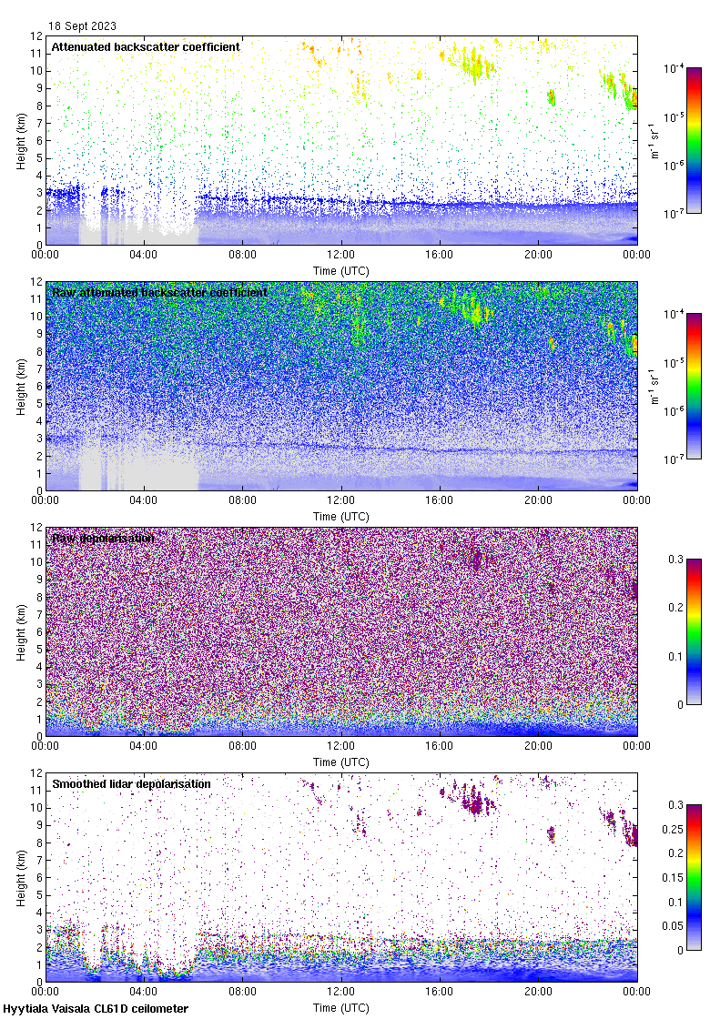Click the raw backscatter panel's colorbar

point(694,386)
